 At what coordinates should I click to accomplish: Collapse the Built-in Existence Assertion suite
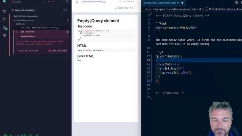point(25,16)
